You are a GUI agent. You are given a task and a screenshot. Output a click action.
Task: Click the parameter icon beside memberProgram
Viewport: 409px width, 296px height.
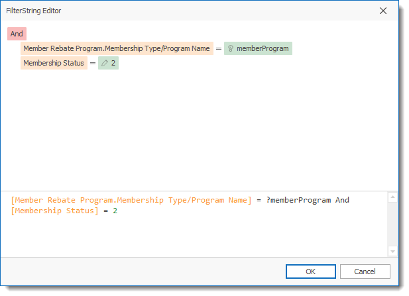tap(231, 48)
